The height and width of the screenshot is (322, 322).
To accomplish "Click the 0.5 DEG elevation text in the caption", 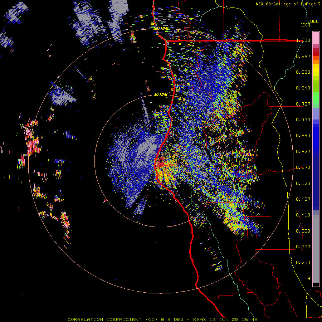I will click(x=173, y=319).
